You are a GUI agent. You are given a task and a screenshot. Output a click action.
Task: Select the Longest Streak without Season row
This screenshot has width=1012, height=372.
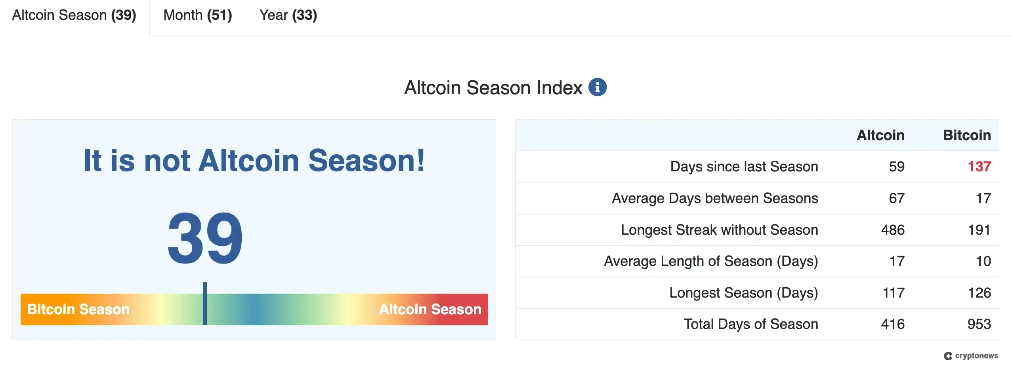(x=719, y=230)
